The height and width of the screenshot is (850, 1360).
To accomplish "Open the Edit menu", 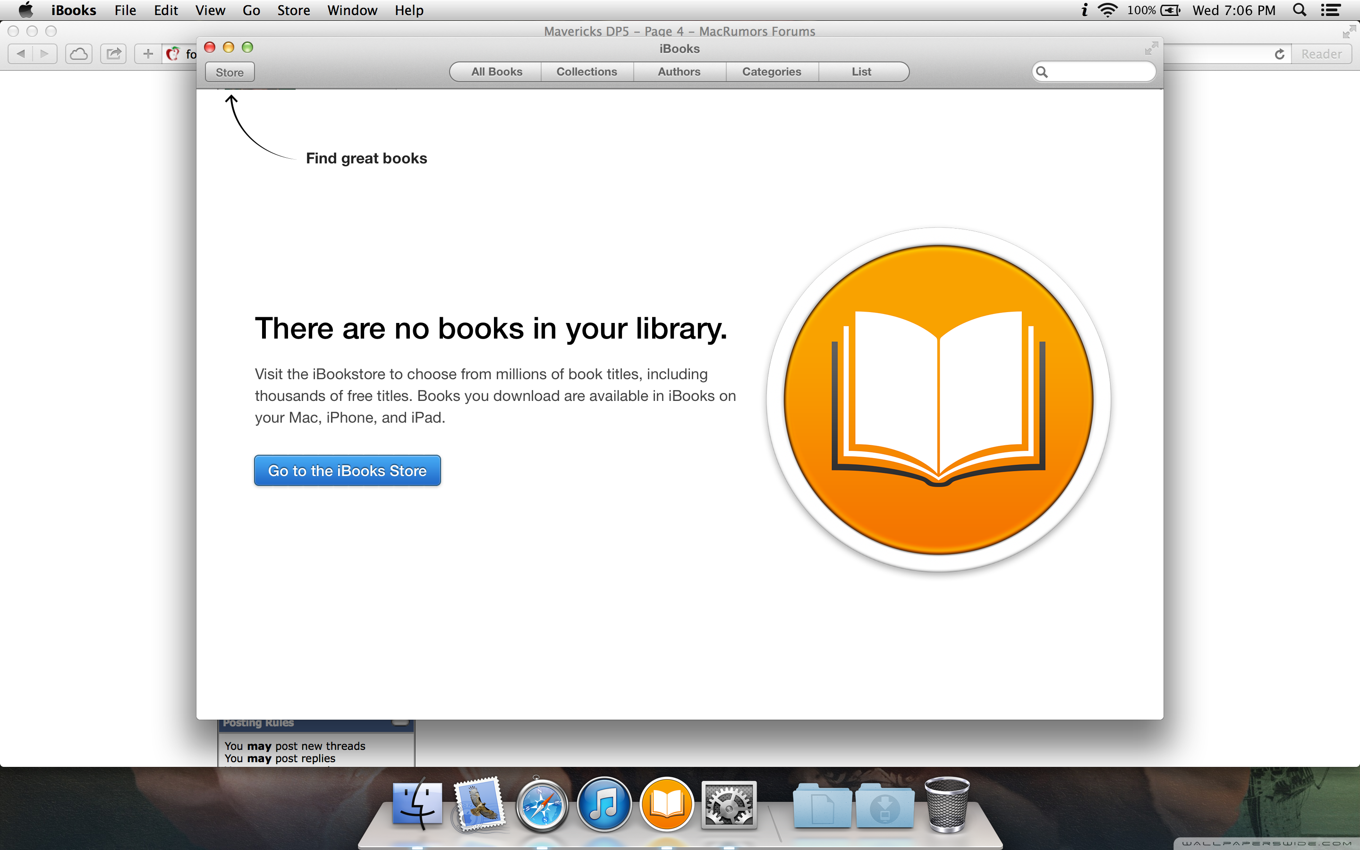I will click(166, 10).
